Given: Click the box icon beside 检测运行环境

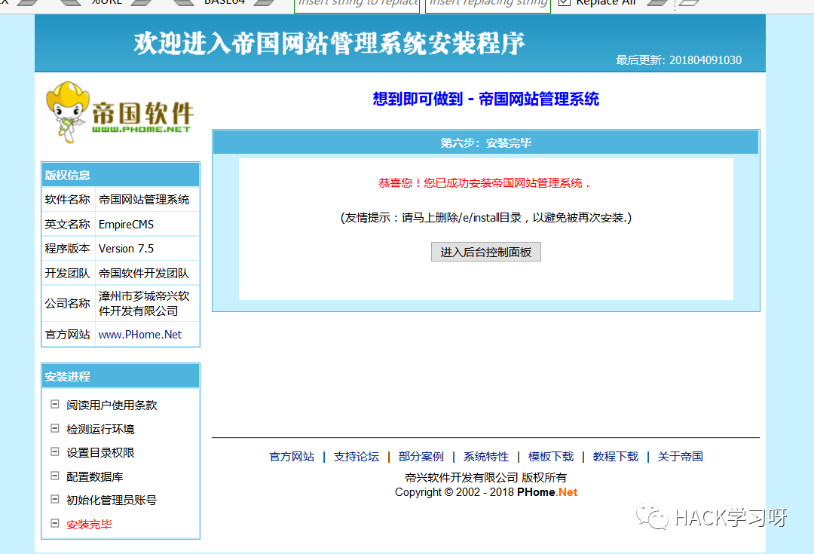Looking at the screenshot, I should pyautogui.click(x=54, y=428).
